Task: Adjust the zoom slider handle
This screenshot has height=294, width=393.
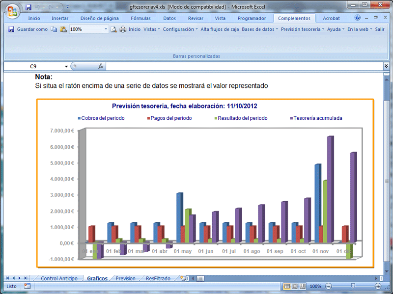Action: tap(353, 286)
